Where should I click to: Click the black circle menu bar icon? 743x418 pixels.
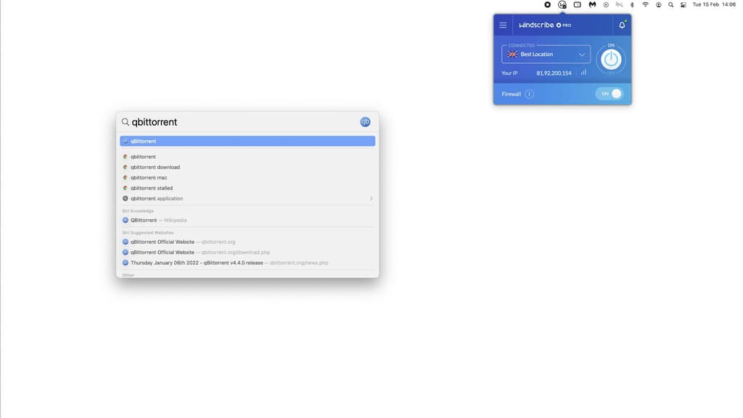click(547, 5)
